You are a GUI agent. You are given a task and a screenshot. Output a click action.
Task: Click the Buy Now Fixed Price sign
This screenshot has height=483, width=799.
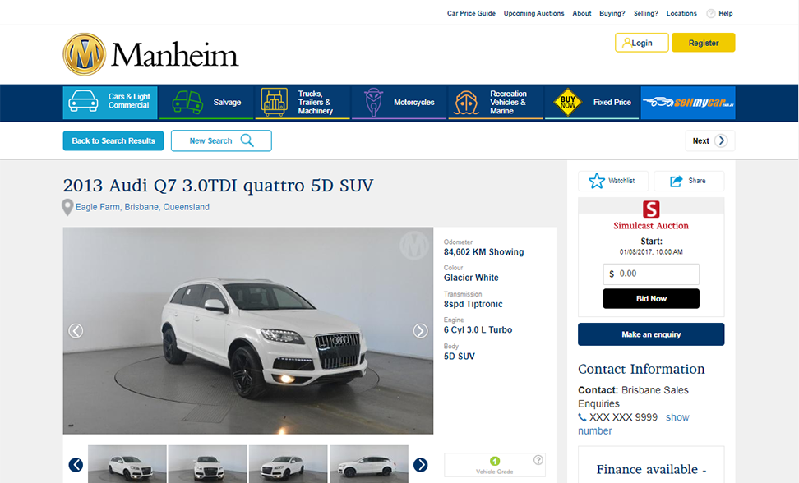[x=567, y=103]
